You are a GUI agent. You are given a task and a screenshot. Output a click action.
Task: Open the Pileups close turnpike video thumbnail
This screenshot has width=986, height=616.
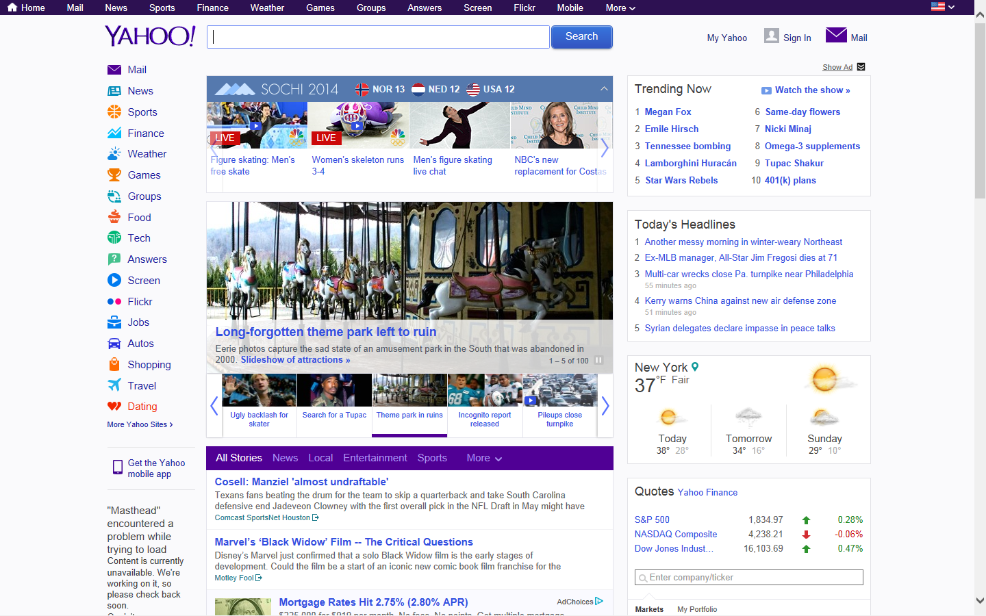[560, 404]
